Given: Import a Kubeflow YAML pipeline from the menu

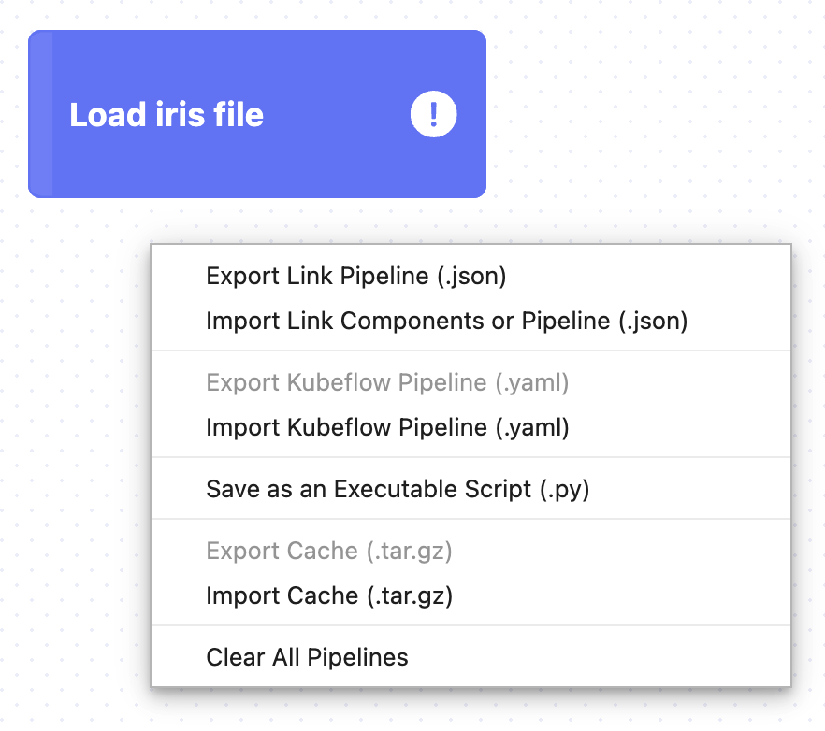Looking at the screenshot, I should [387, 428].
